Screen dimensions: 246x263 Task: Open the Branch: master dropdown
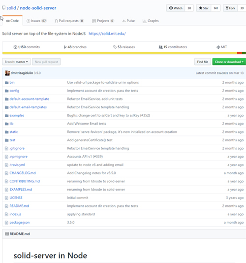(16, 62)
